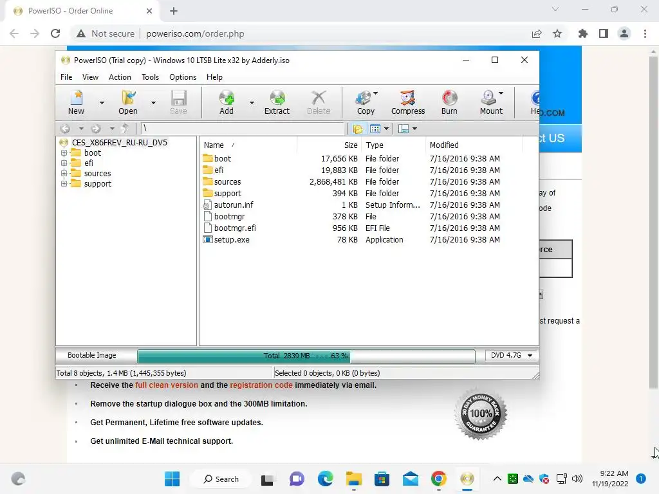The width and height of the screenshot is (659, 494).
Task: Select autorun.inf in the file list
Action: point(233,205)
